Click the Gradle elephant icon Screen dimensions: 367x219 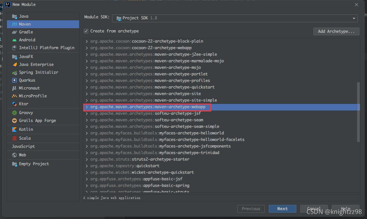[x=14, y=32]
